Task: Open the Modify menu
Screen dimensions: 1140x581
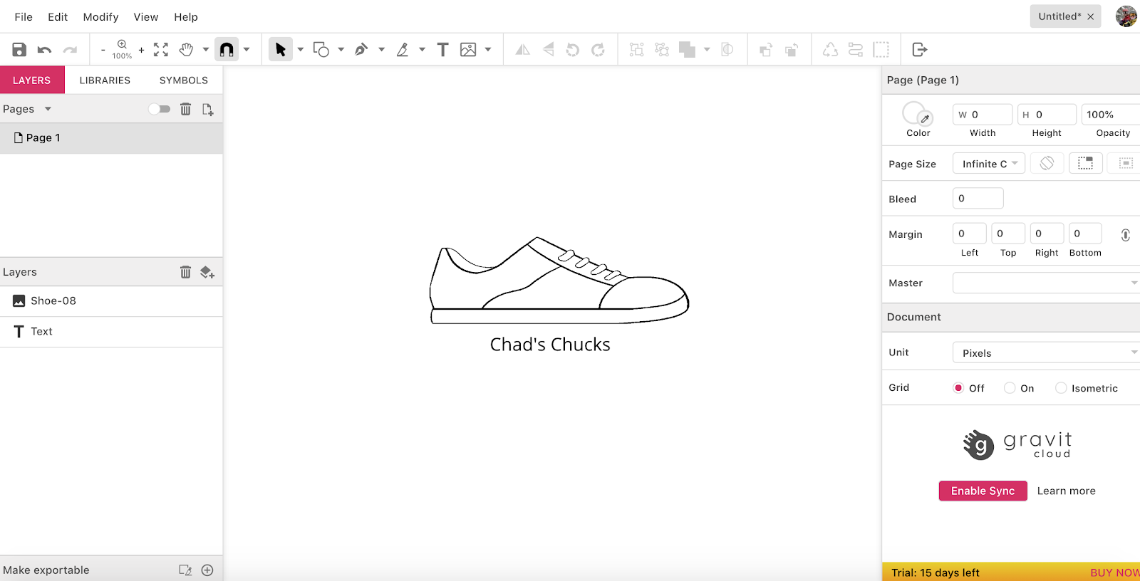Action: point(100,16)
